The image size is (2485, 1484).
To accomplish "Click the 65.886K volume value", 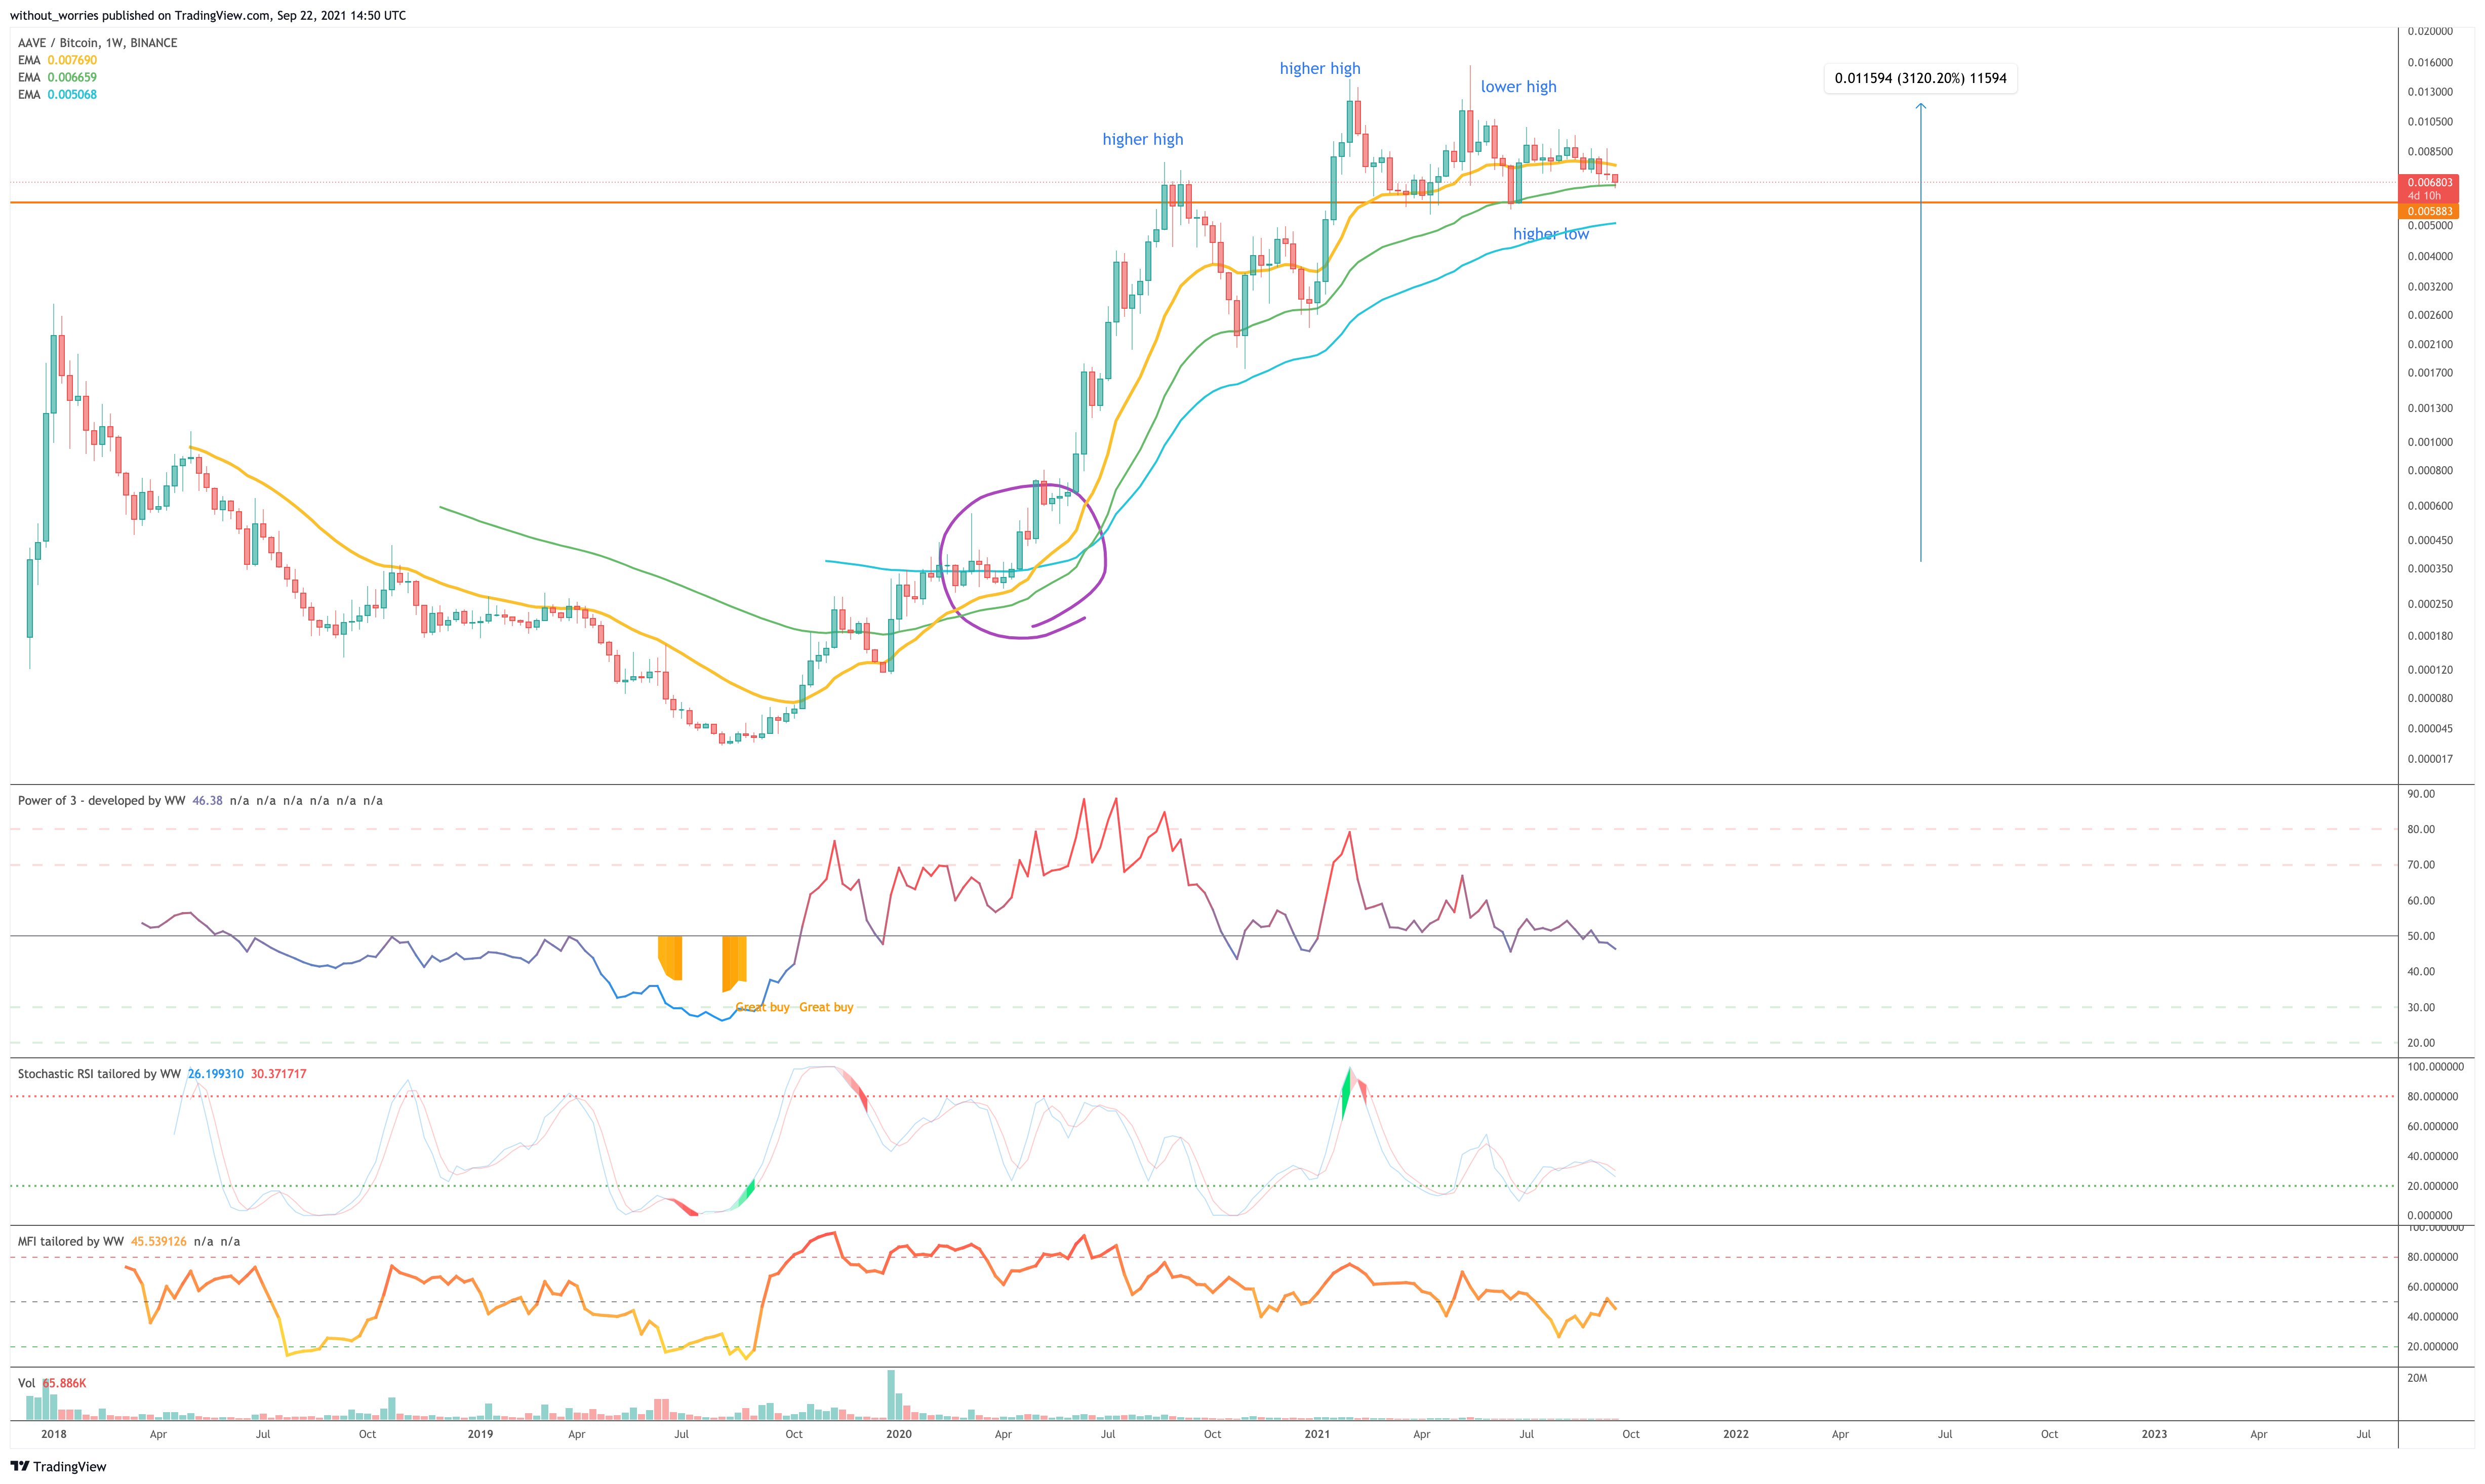I will click(x=64, y=1383).
